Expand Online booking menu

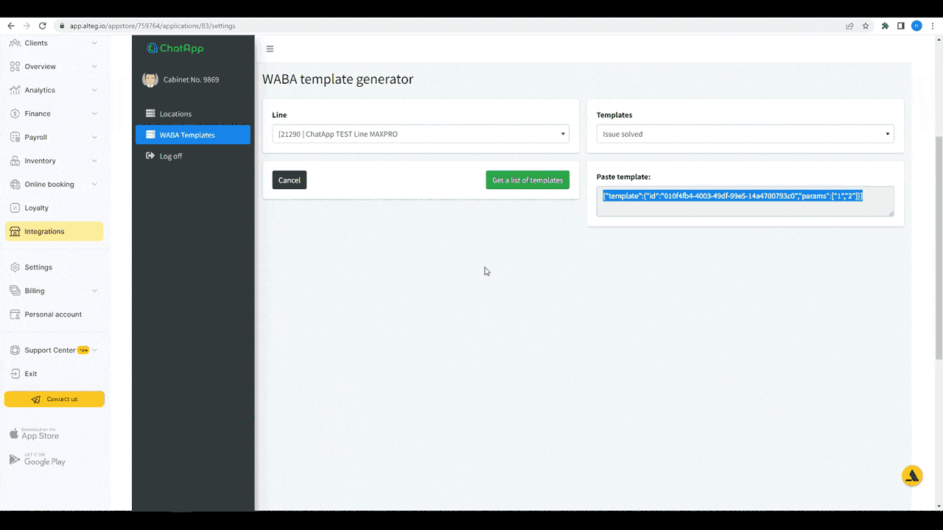pos(54,184)
